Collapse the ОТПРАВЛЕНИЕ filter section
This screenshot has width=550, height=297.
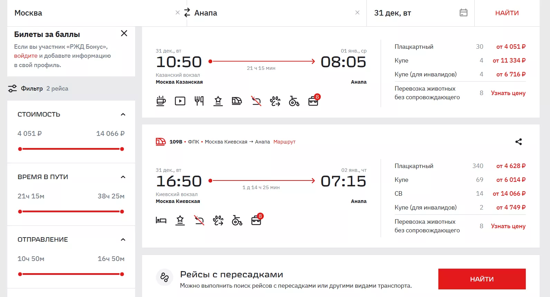123,240
